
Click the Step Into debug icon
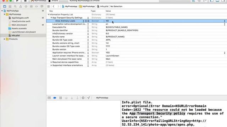[72, 98]
